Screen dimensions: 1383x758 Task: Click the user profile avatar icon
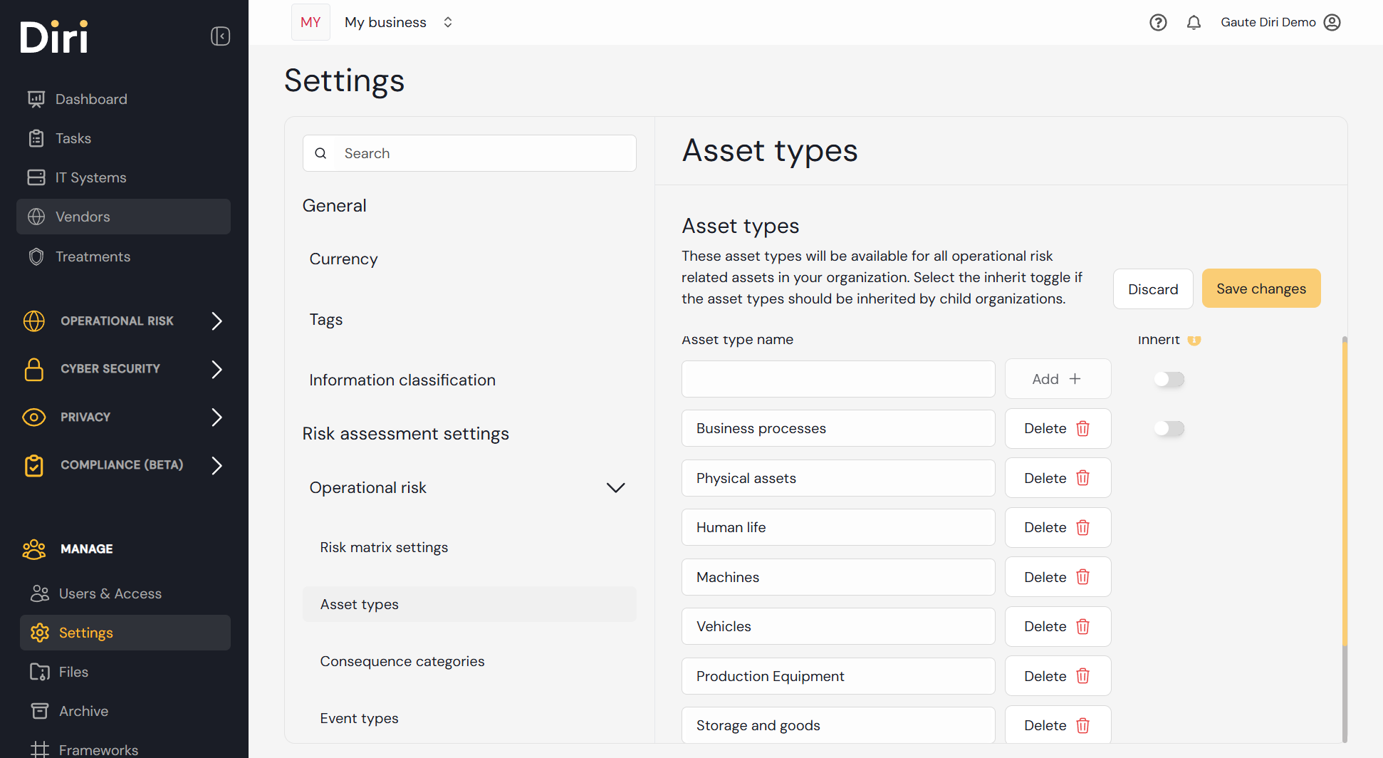[1332, 23]
